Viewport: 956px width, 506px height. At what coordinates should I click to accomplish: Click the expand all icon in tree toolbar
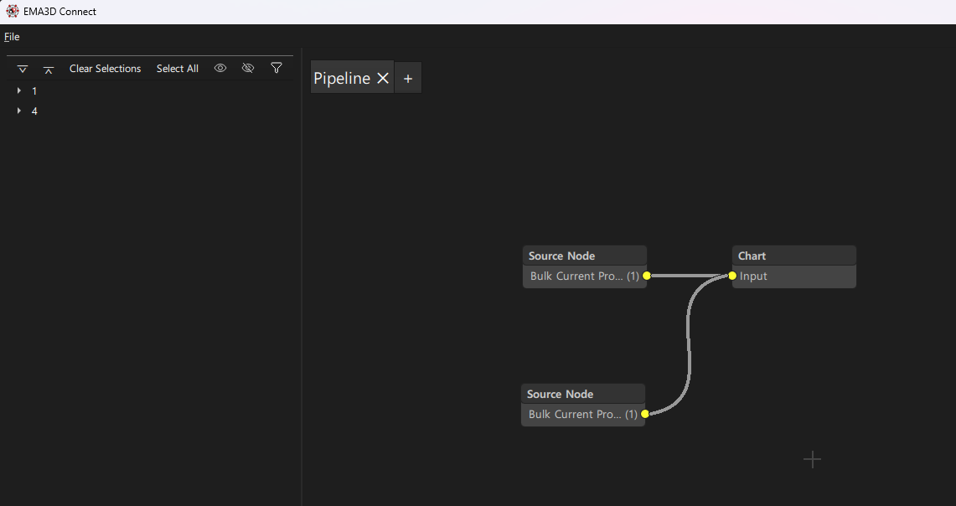click(23, 69)
